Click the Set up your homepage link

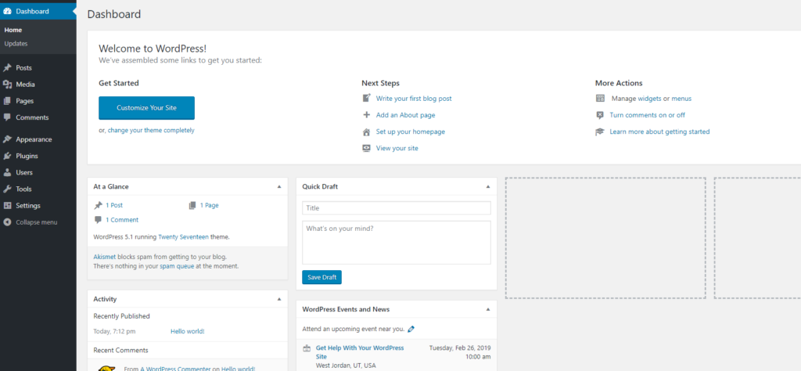(x=411, y=131)
